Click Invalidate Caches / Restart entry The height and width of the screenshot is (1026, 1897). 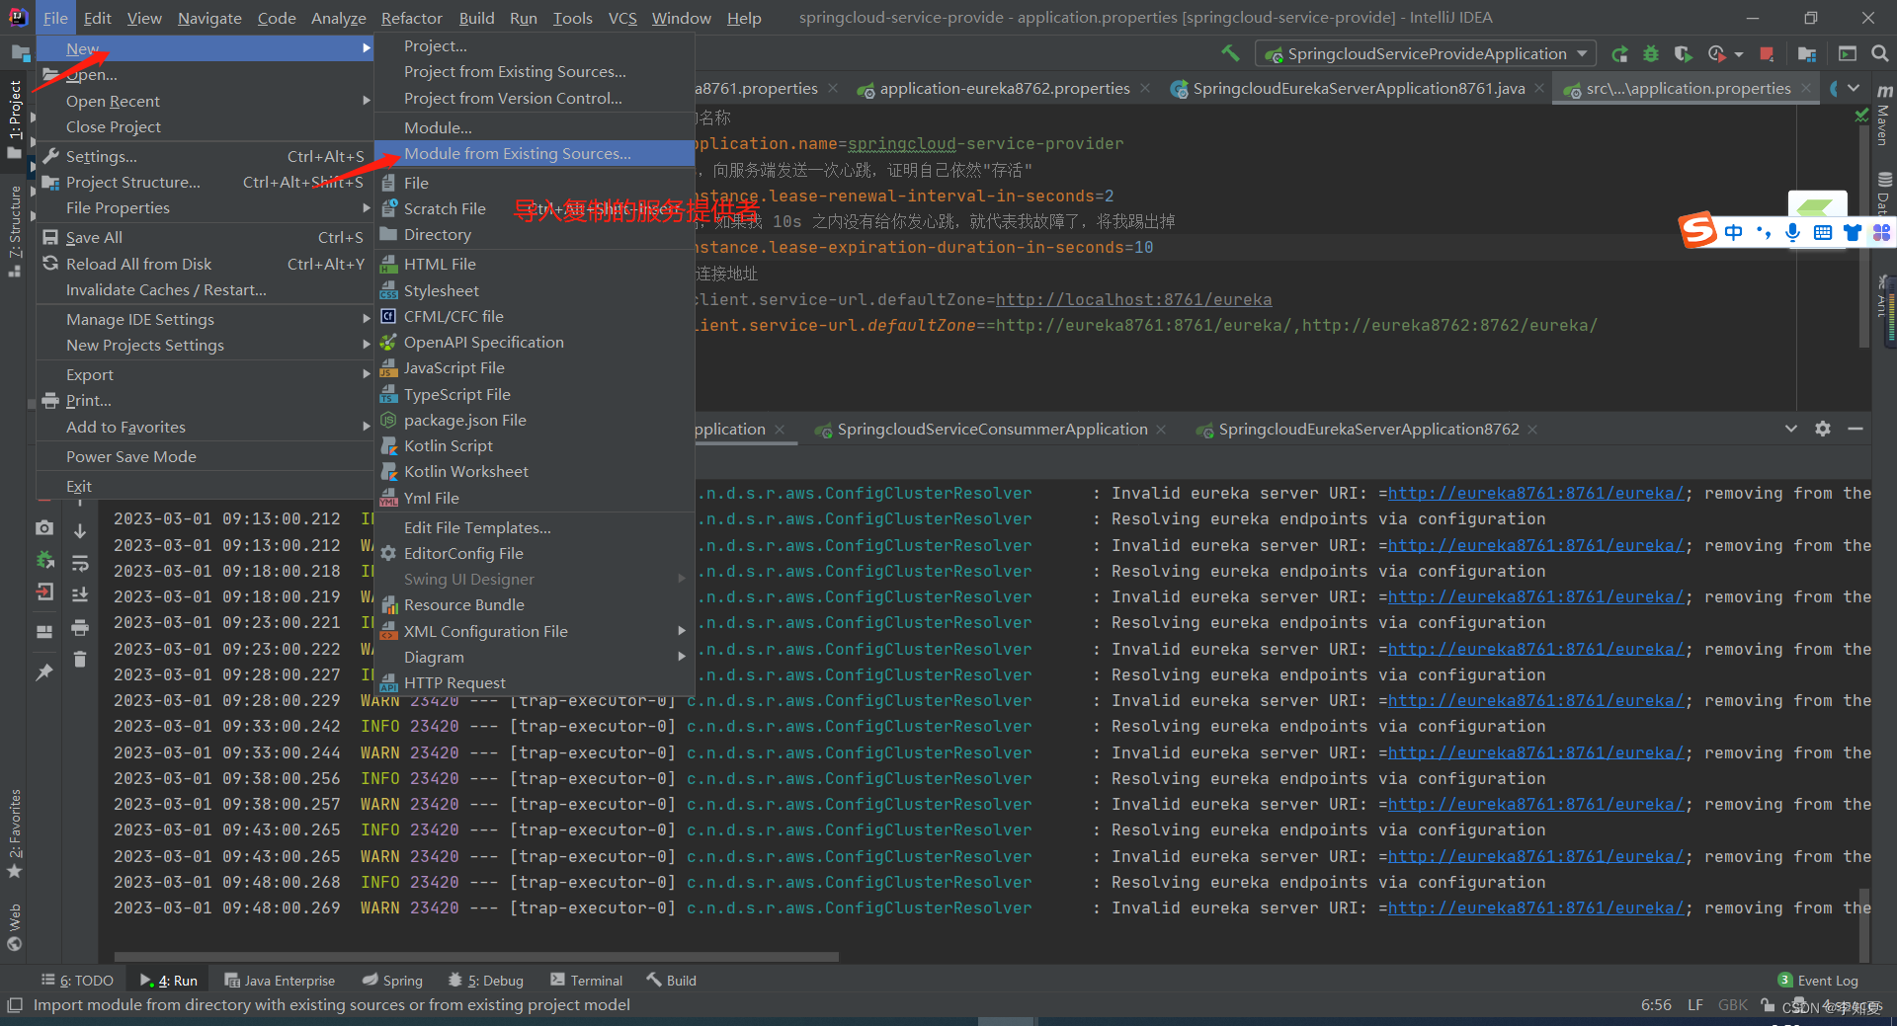tap(205, 289)
